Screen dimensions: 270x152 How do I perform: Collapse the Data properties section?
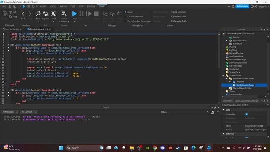coord(224,110)
